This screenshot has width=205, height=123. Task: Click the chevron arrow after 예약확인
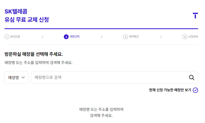(x=161, y=37)
